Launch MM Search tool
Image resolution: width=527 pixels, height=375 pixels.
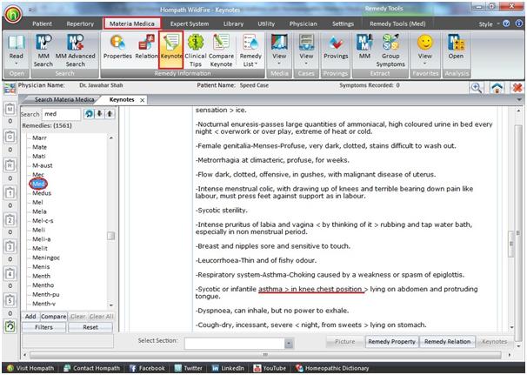[x=43, y=50]
